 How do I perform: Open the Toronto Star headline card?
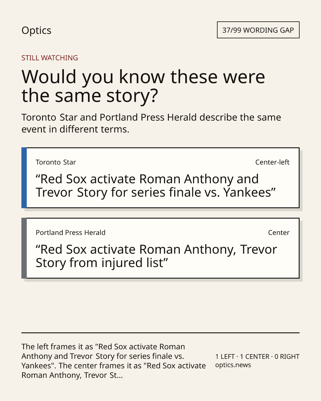point(160,178)
